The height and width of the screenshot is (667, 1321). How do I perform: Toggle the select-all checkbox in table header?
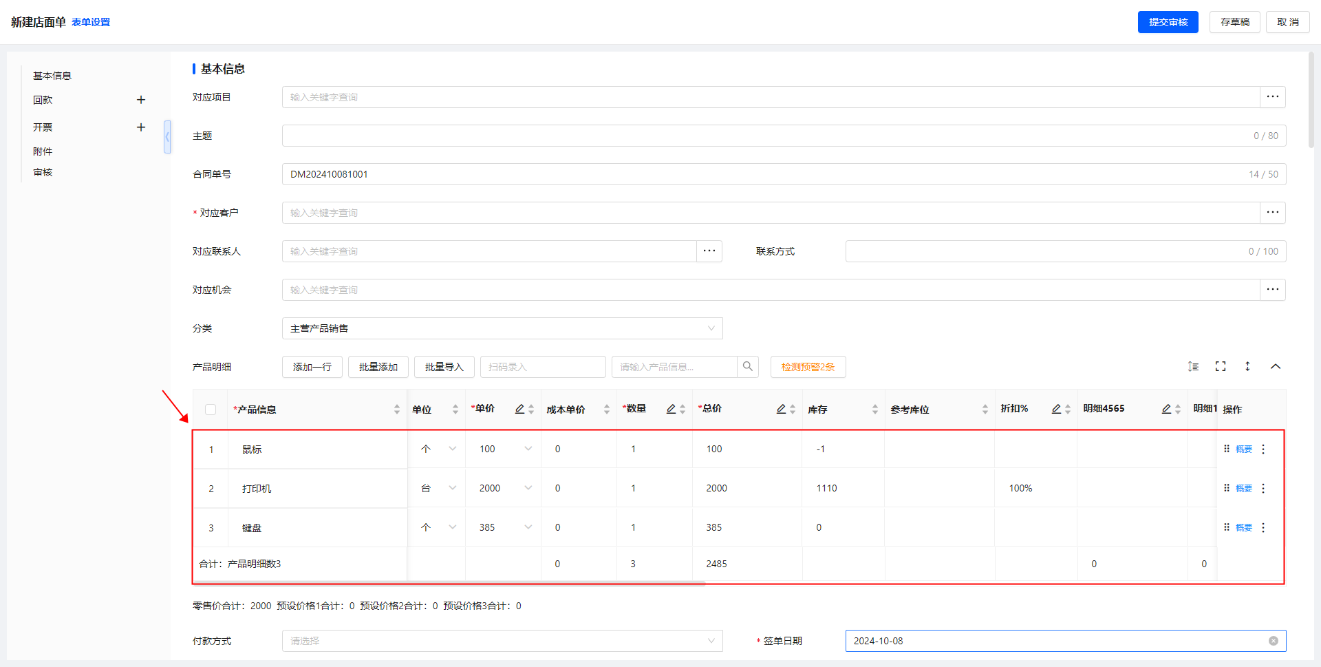[x=211, y=410]
